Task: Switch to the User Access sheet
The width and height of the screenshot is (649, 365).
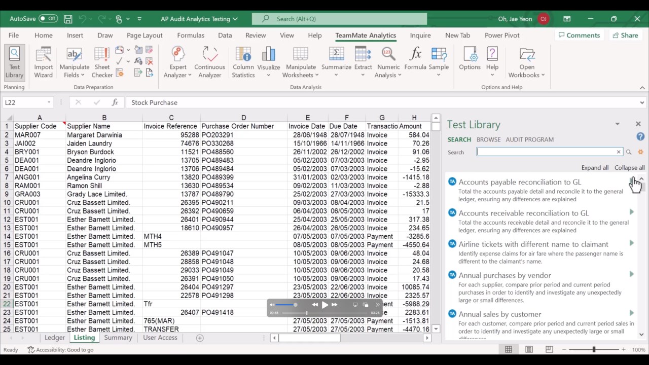Action: pyautogui.click(x=160, y=338)
